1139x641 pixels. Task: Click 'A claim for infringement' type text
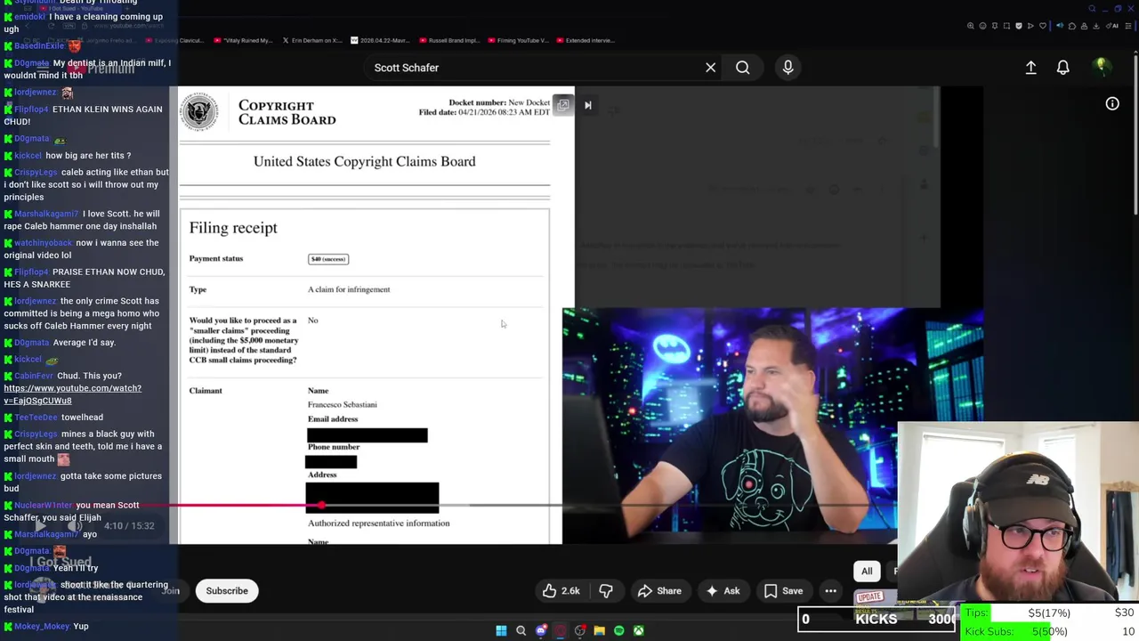tap(349, 289)
